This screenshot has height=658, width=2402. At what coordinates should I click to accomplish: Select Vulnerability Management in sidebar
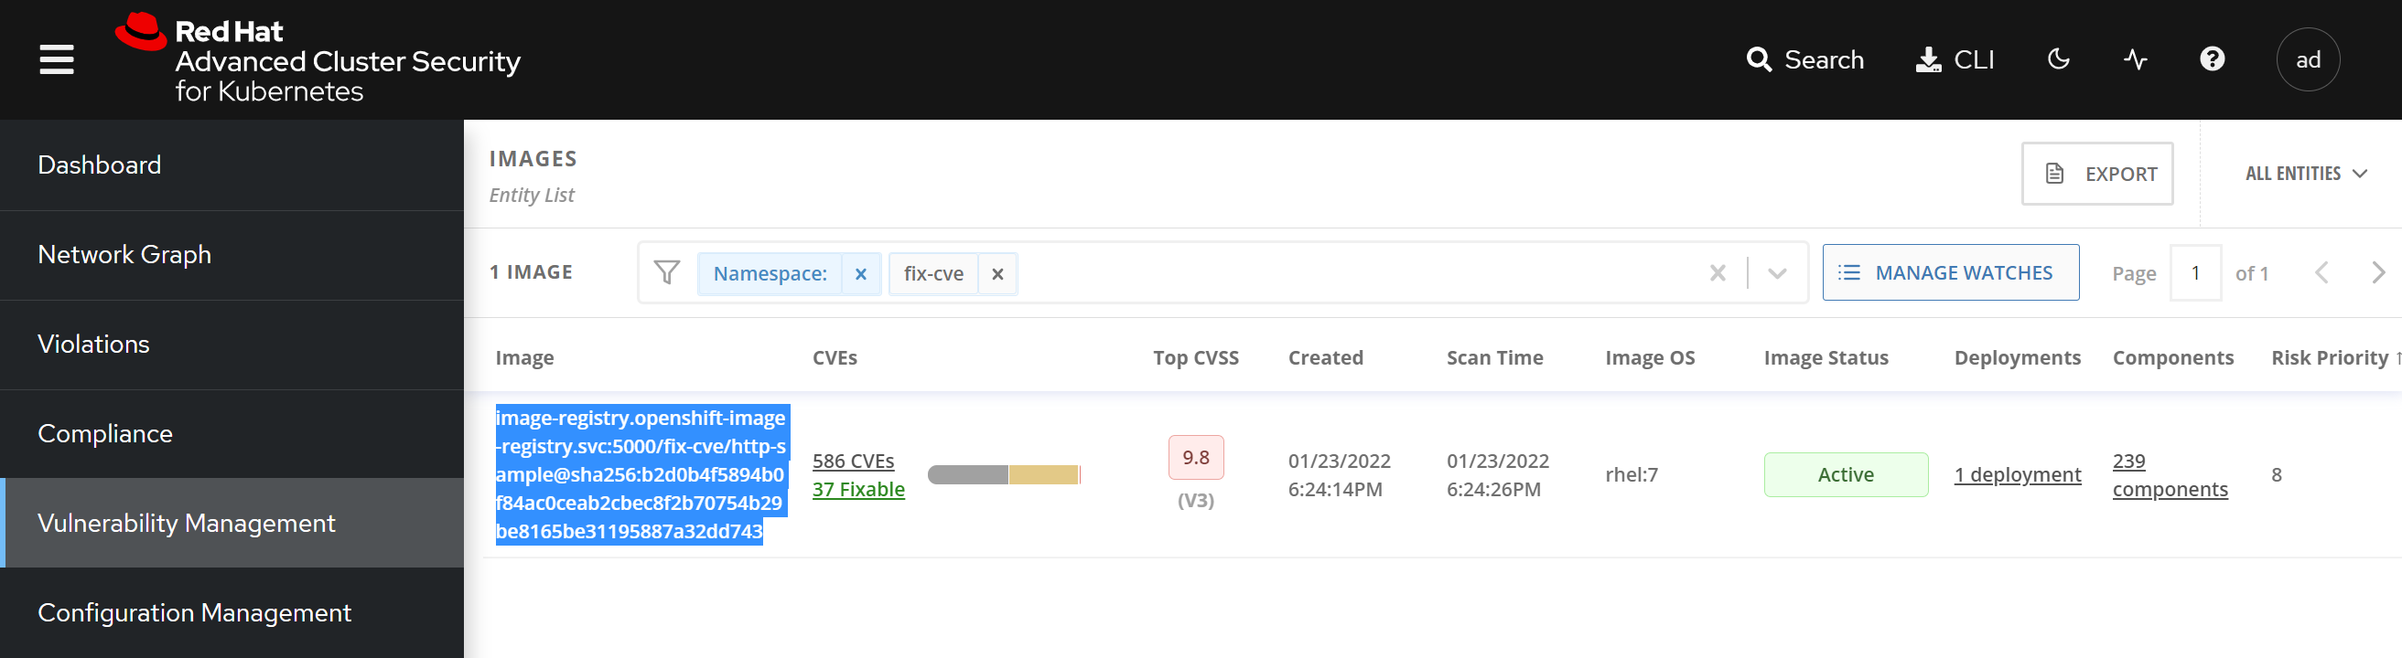pos(232,523)
